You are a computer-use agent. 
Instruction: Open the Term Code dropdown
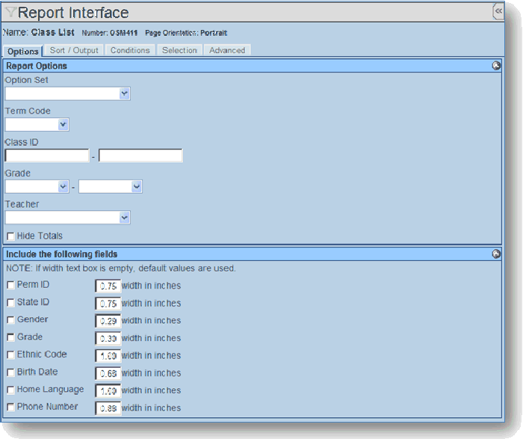pyautogui.click(x=37, y=125)
